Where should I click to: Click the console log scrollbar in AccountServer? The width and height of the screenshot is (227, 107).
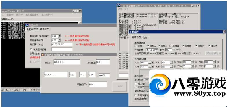[x=80, y=23]
